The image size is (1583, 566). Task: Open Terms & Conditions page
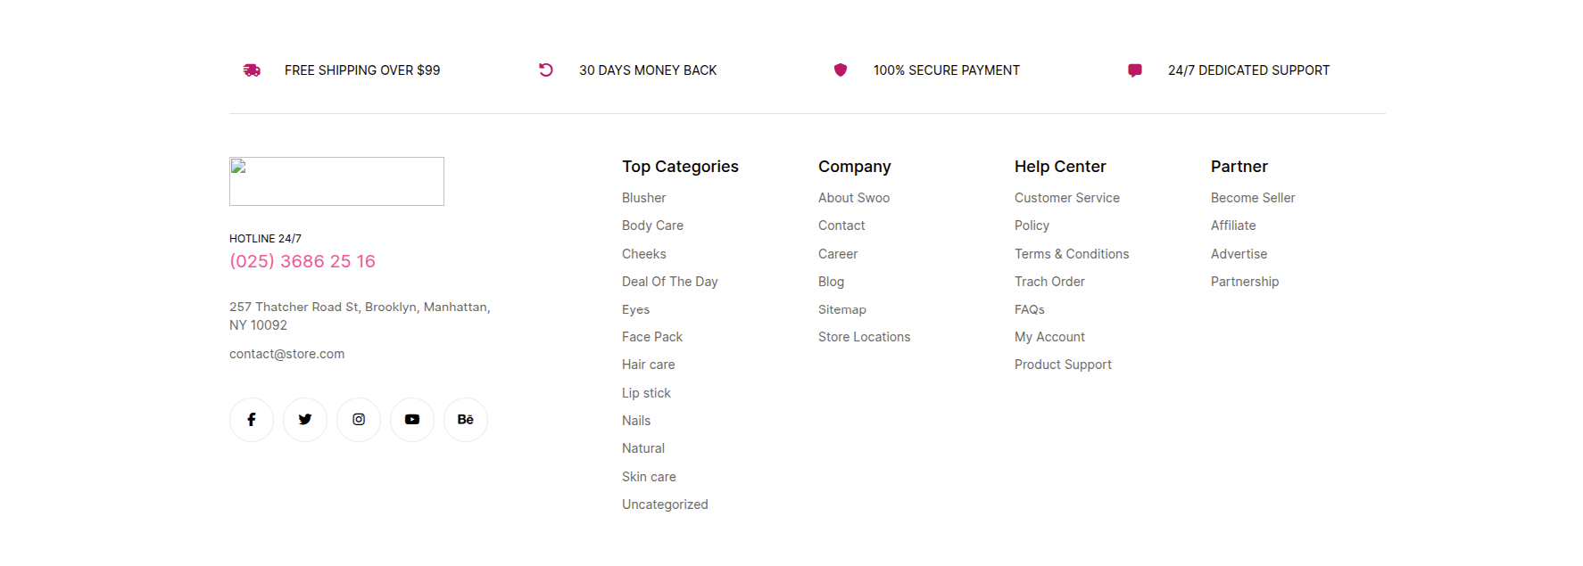[x=1071, y=254]
